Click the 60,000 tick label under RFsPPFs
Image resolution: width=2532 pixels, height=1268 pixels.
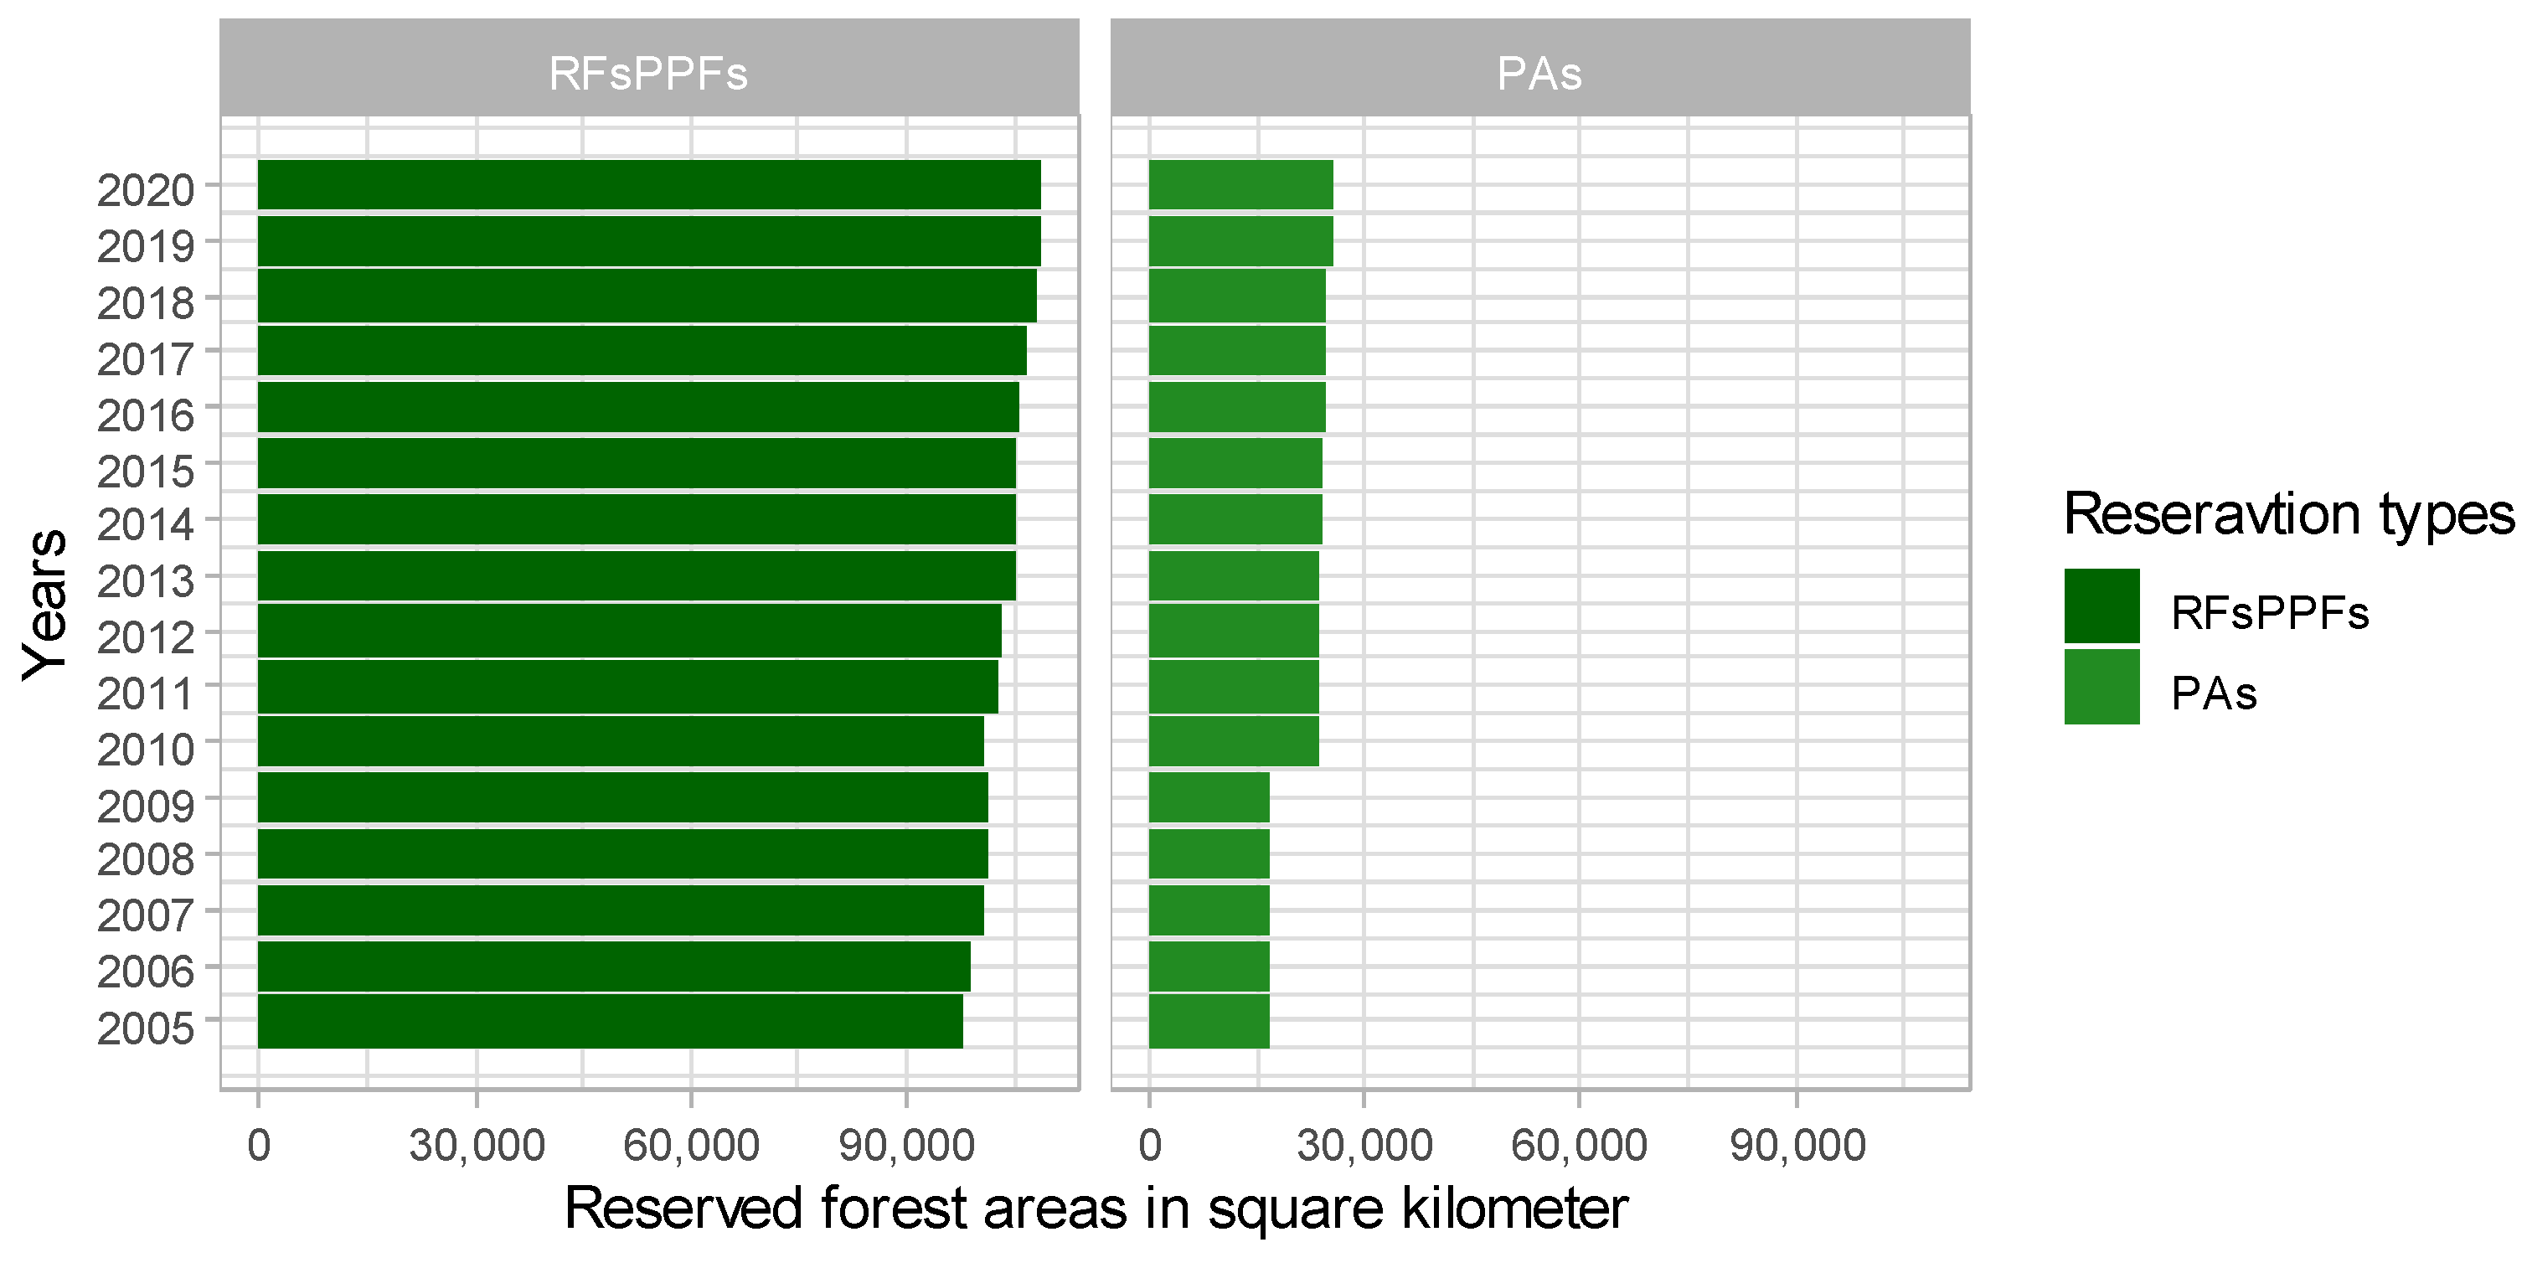[691, 1146]
